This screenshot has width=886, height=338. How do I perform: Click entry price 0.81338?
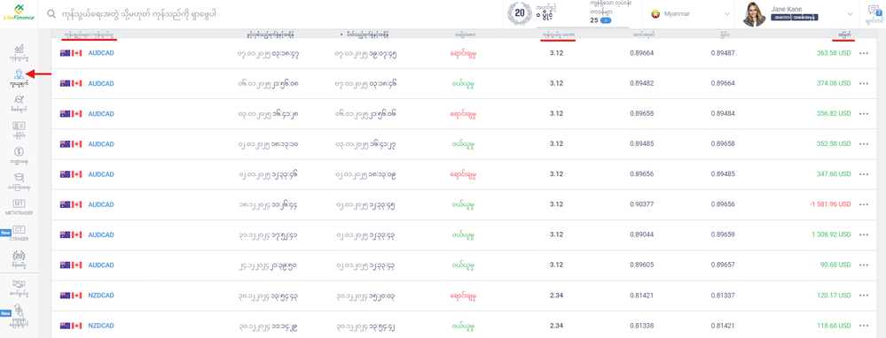click(642, 326)
